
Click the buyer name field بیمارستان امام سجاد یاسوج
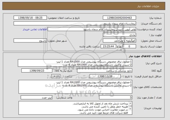tap(75, 24)
